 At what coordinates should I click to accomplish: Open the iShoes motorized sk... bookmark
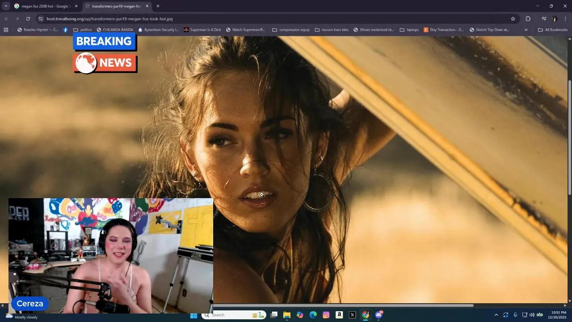pyautogui.click(x=374, y=30)
